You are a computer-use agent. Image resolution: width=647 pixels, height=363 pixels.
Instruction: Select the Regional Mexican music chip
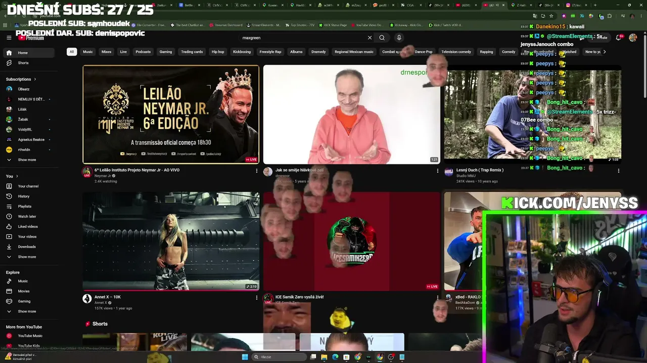pos(354,52)
